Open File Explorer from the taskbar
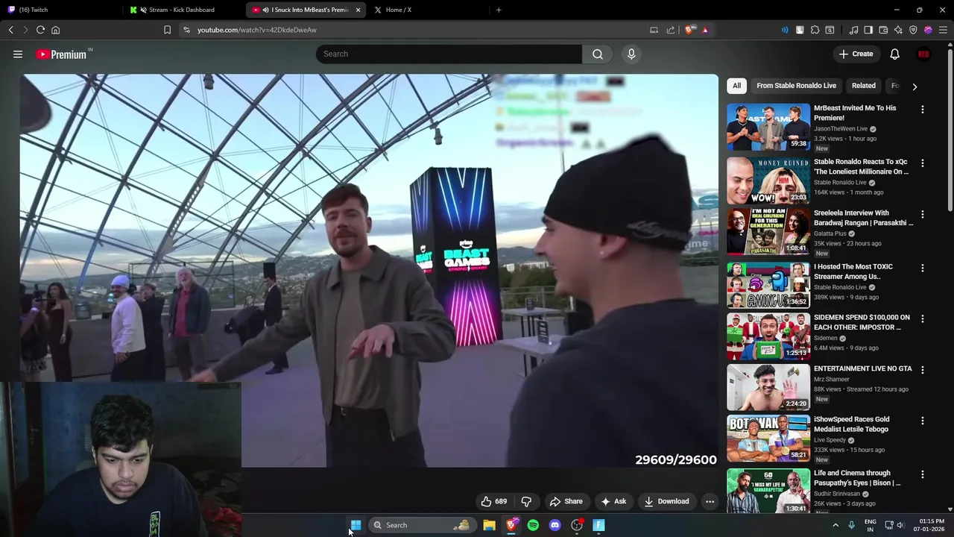 point(489,525)
